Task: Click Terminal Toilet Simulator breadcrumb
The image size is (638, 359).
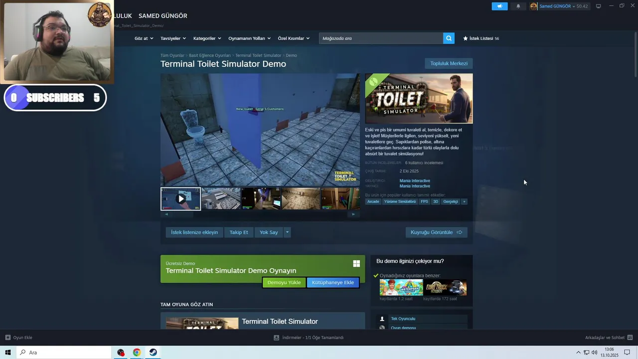Action: point(258,55)
